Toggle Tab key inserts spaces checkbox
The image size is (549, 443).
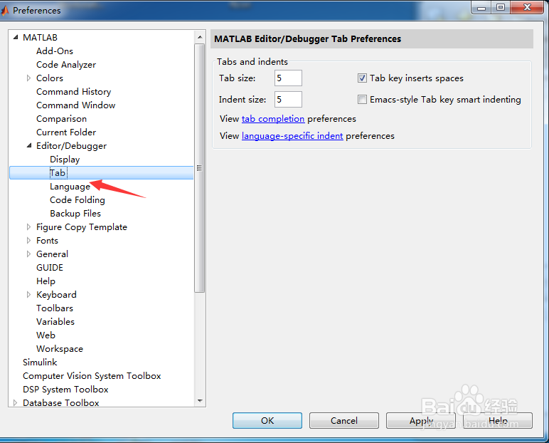362,78
